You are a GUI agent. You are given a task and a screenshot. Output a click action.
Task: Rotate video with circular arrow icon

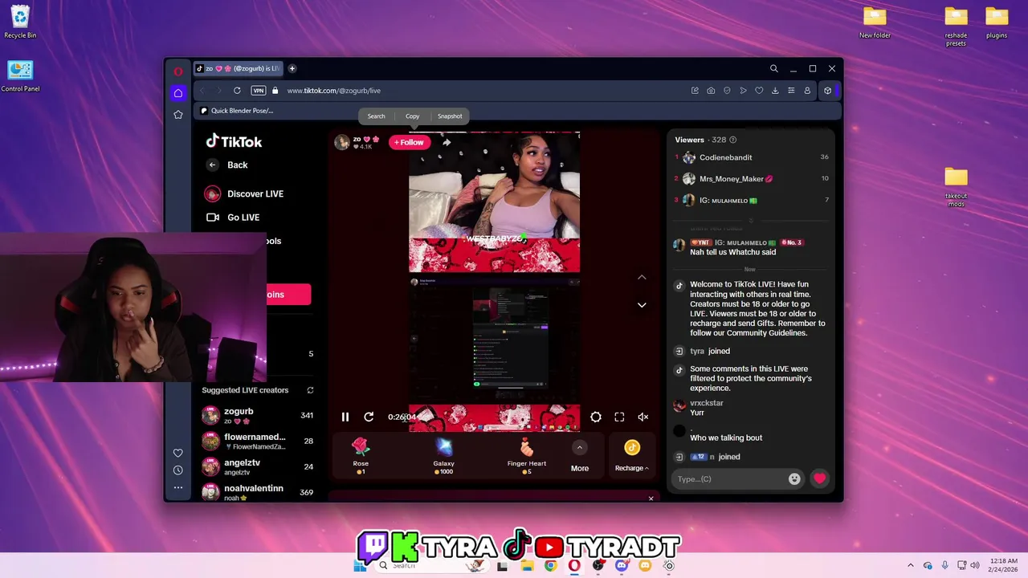click(x=369, y=417)
